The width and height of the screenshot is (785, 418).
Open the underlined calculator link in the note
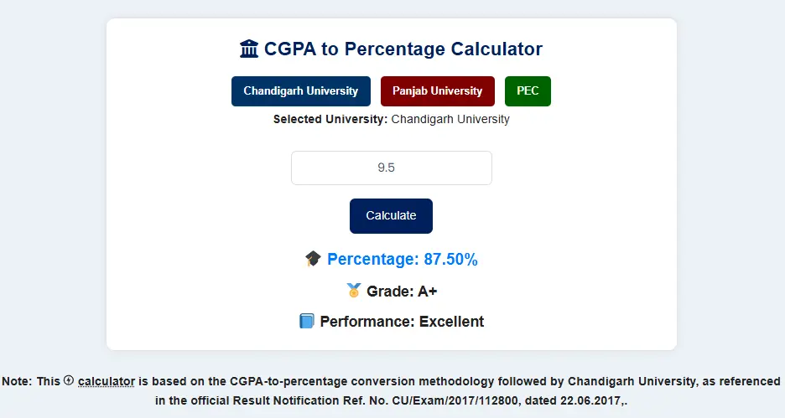[106, 381]
